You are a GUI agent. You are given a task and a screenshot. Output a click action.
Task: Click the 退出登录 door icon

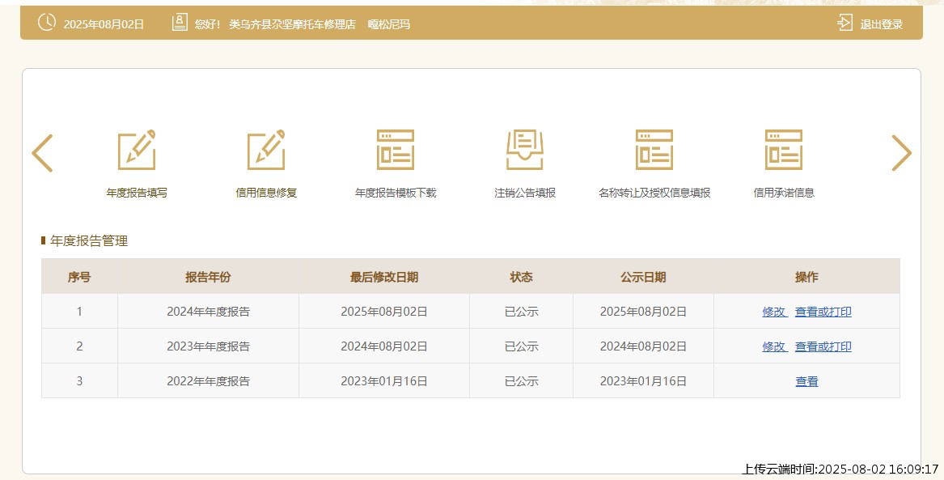pyautogui.click(x=845, y=23)
